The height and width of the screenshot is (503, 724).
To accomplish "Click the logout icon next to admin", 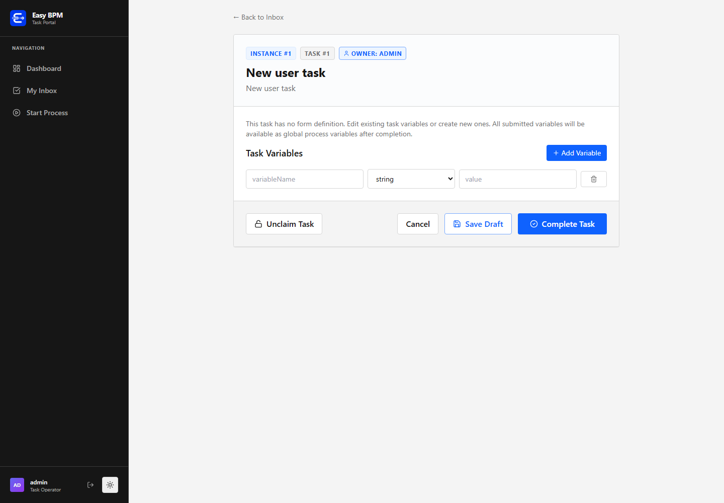I will 90,485.
